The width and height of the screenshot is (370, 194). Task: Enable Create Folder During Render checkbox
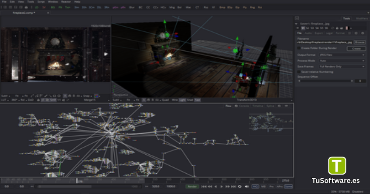(299, 48)
